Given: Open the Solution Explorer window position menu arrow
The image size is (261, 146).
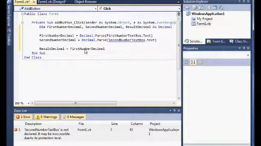Looking at the screenshot, I should (239, 1).
